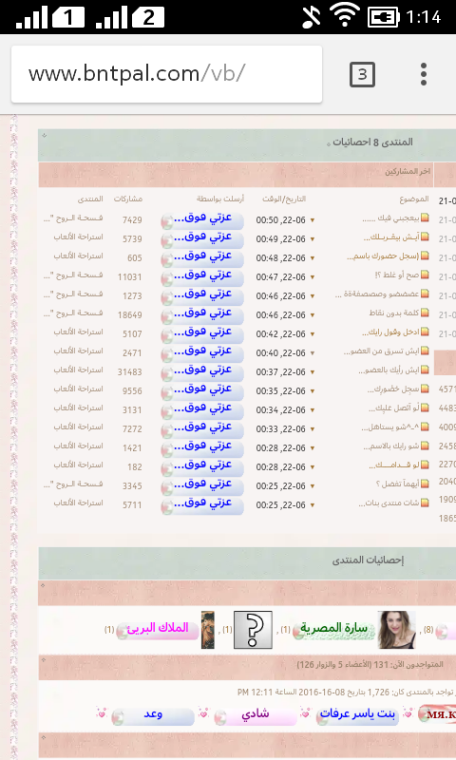The image size is (456, 760).
Task: Open member سارة المصرية profile
Action: pos(333,630)
